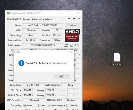Toggle the OpenCL checkbox
133x110 pixels.
[x=24, y=105]
